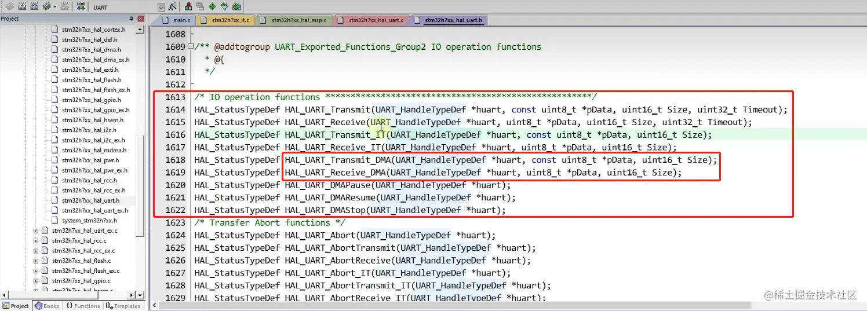The width and height of the screenshot is (867, 311).
Task: Expand stm32h7xx_hal_gpio.c tree node
Action: pos(35,281)
